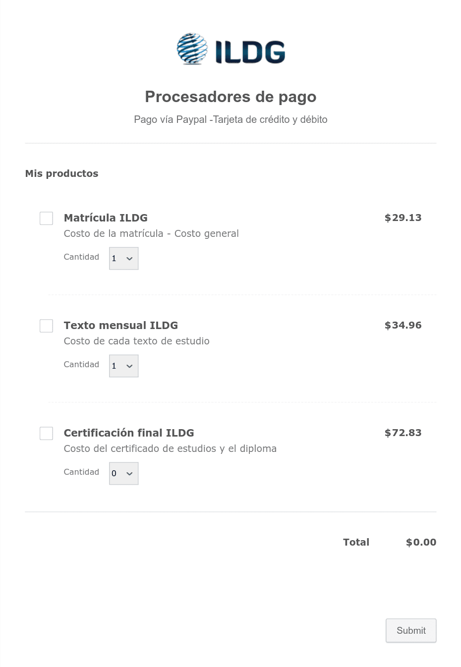Click the $29.13 price label

(403, 218)
